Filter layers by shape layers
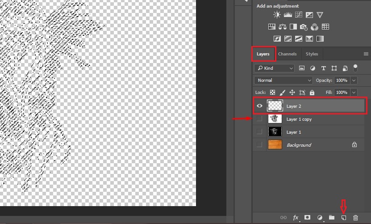 tap(334, 68)
